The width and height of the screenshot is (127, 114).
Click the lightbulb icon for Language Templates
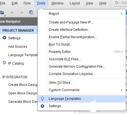point(42,99)
